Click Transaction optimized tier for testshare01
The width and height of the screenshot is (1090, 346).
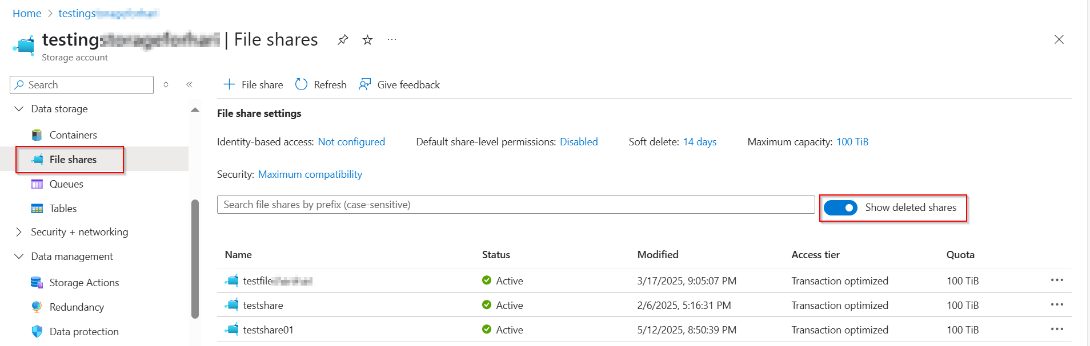coord(840,329)
